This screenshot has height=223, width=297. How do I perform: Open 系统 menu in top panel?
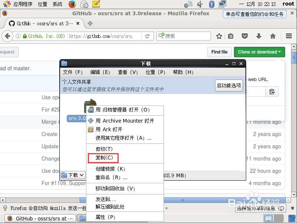[57, 4]
